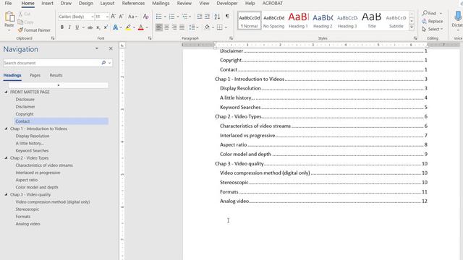Image resolution: width=463 pixels, height=260 pixels.
Task: Click the Borders icon
Action: click(219, 27)
